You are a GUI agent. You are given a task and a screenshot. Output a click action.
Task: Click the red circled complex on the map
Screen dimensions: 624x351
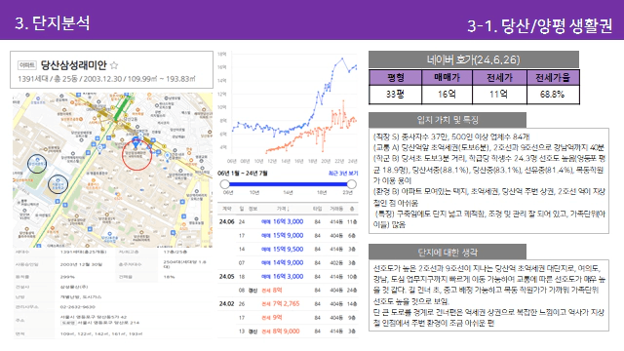pos(136,155)
